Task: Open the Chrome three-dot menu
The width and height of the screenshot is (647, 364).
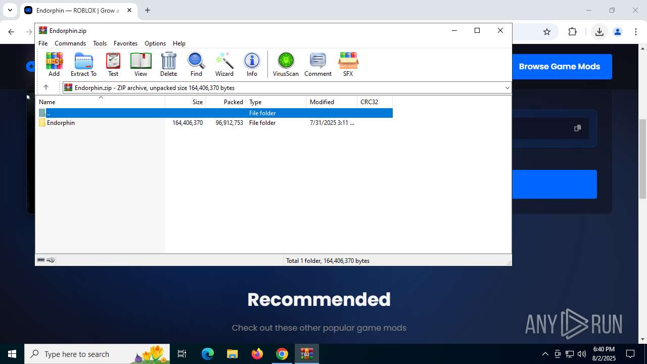Action: click(x=636, y=32)
